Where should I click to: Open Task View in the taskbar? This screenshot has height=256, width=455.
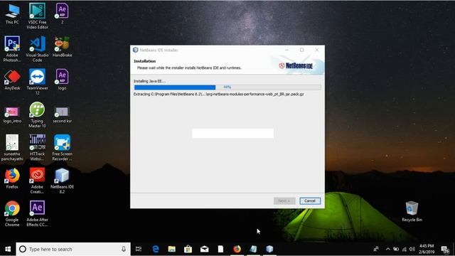pyautogui.click(x=139, y=249)
